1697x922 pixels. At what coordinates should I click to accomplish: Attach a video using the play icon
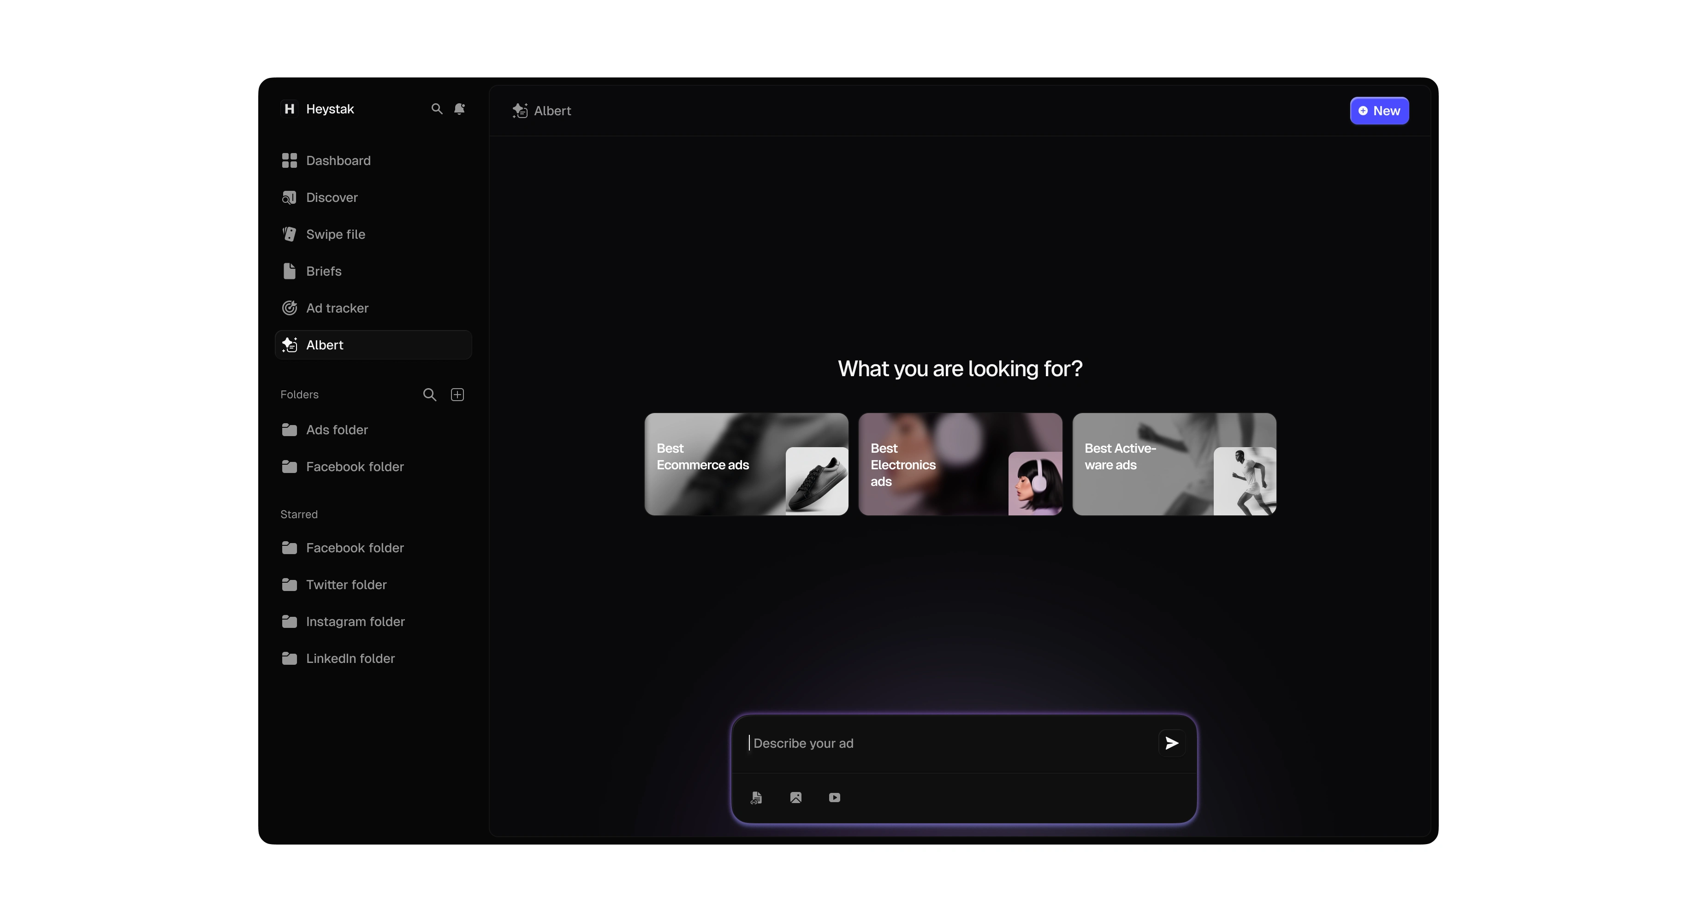pos(835,798)
